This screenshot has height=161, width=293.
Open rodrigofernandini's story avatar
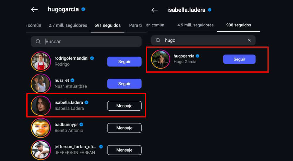pos(41,62)
